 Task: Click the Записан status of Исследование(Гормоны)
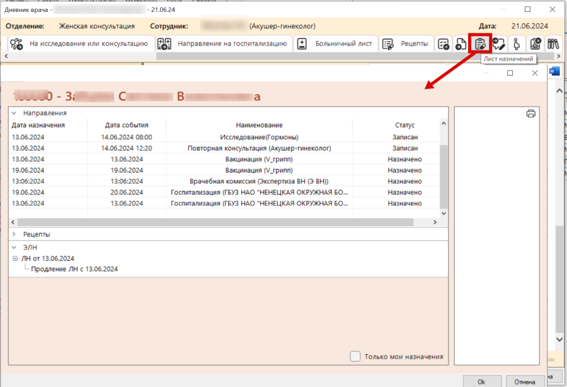pos(405,137)
